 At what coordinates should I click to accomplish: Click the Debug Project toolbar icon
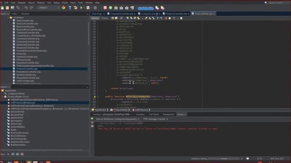(x=88, y=8)
